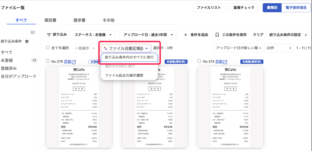Switch to the その他 tab
The image size is (312, 151).
pyautogui.click(x=108, y=20)
